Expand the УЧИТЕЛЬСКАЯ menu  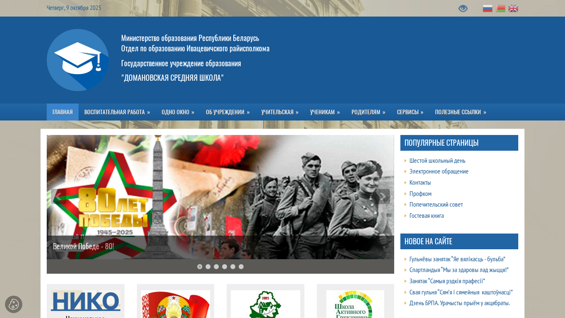point(280,112)
